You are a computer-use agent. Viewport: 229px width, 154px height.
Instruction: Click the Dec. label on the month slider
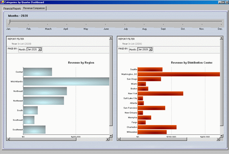point(220,29)
